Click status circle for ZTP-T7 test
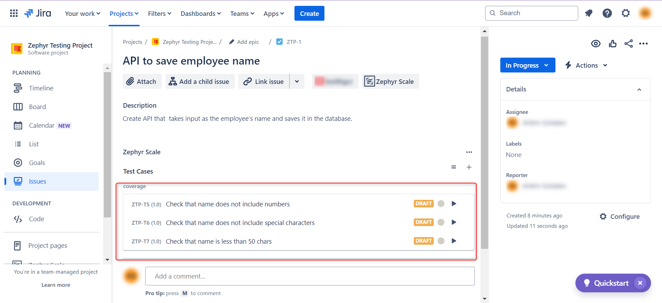This screenshot has height=303, width=662. (441, 241)
